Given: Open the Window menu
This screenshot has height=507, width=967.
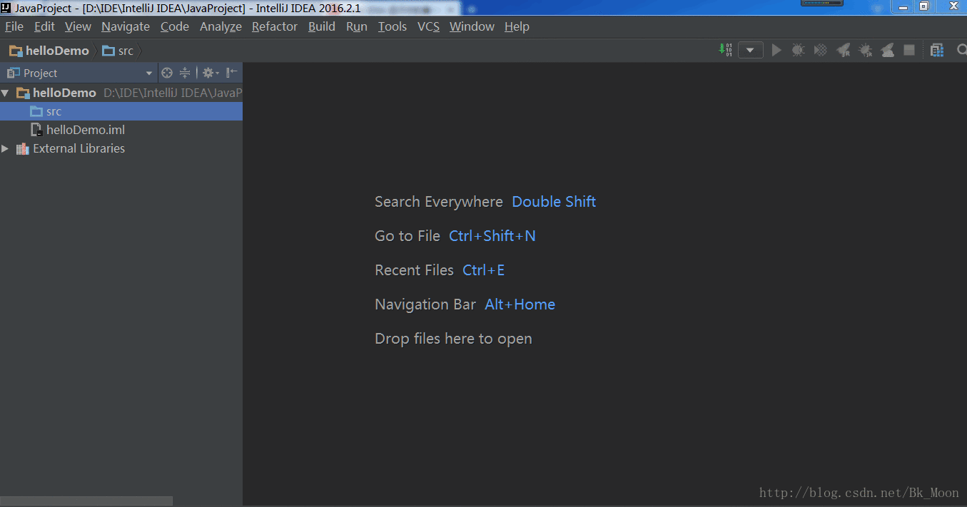Looking at the screenshot, I should tap(472, 26).
